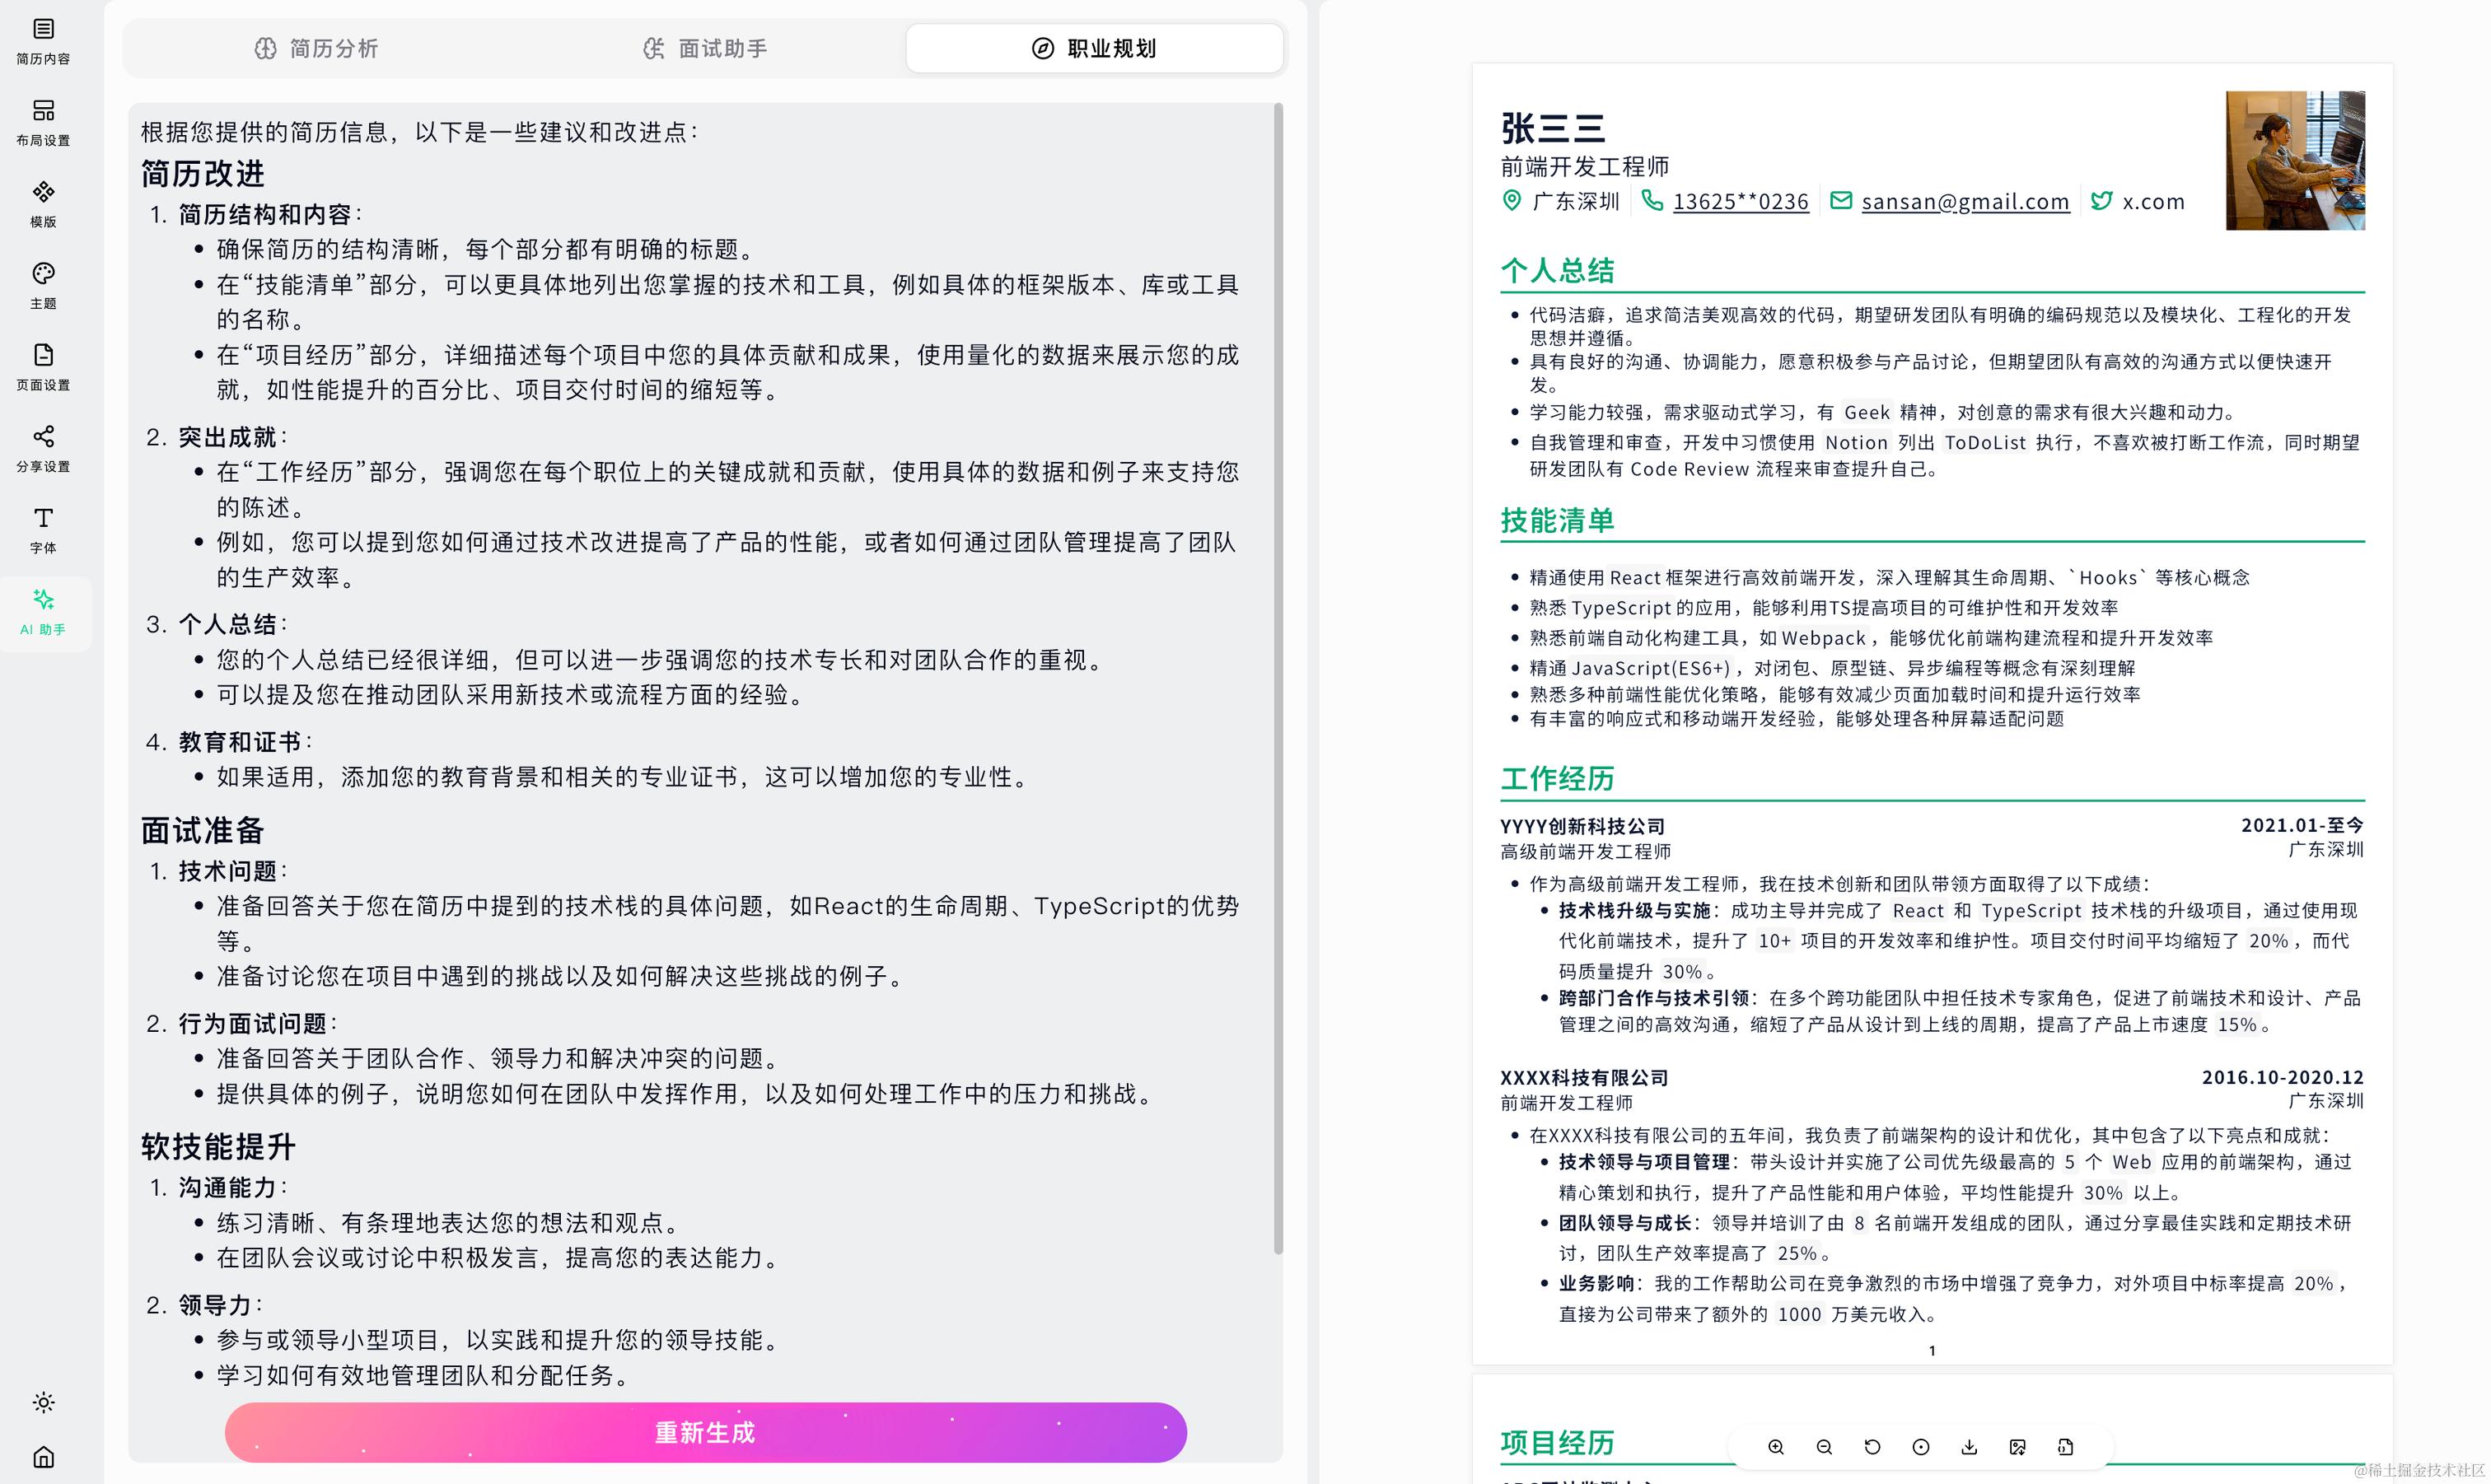Toggle light/dark mode sun icon
The image size is (2491, 1484).
43,1402
